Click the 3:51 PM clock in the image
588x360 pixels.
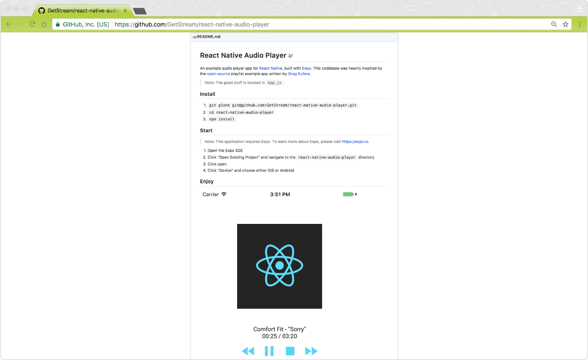280,195
